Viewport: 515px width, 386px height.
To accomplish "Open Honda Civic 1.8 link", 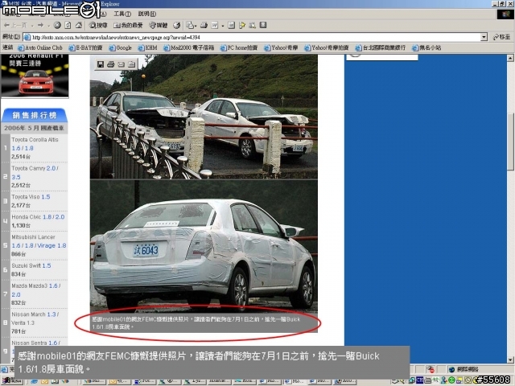I will pyautogui.click(x=47, y=217).
